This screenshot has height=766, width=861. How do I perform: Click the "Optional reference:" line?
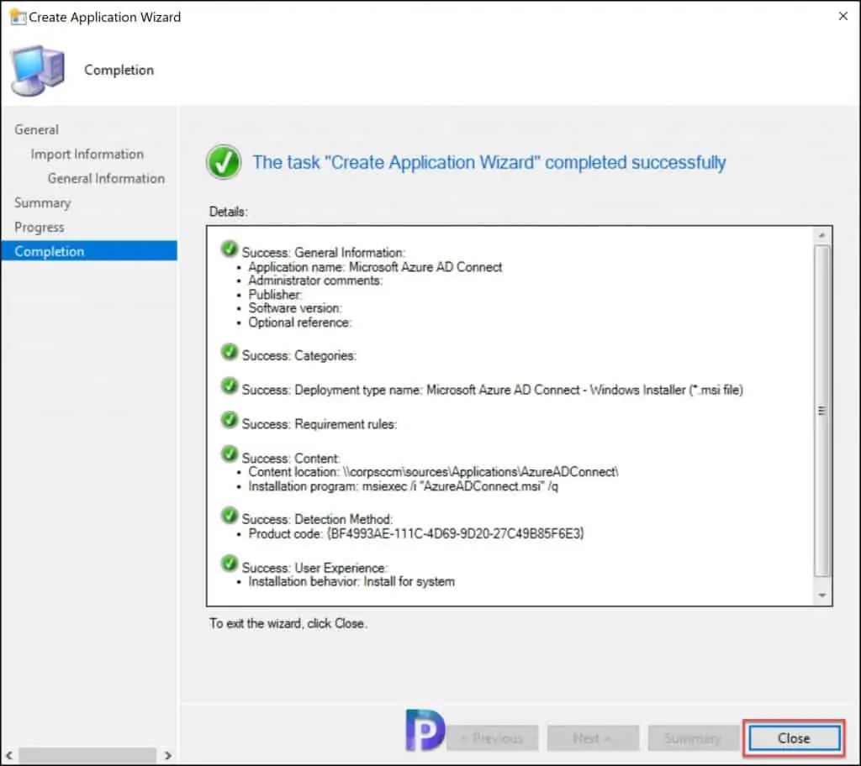[x=300, y=323]
